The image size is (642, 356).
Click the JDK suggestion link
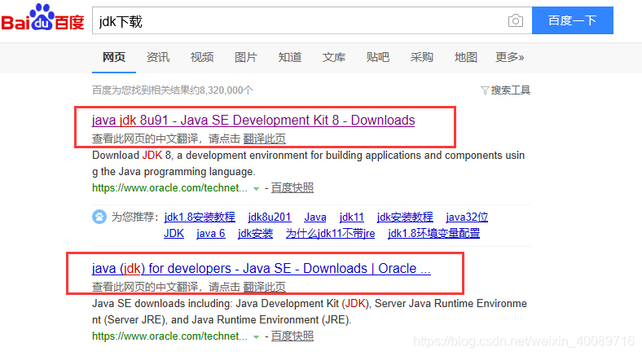tap(174, 233)
